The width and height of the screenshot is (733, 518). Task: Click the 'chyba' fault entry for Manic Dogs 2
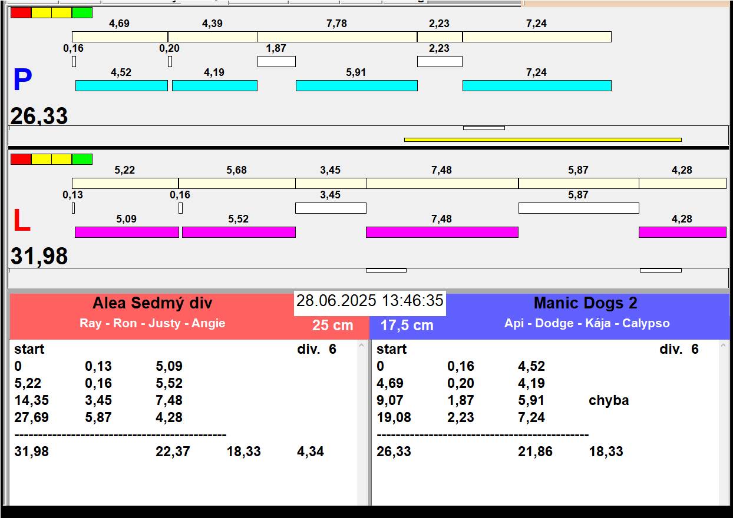(x=609, y=400)
